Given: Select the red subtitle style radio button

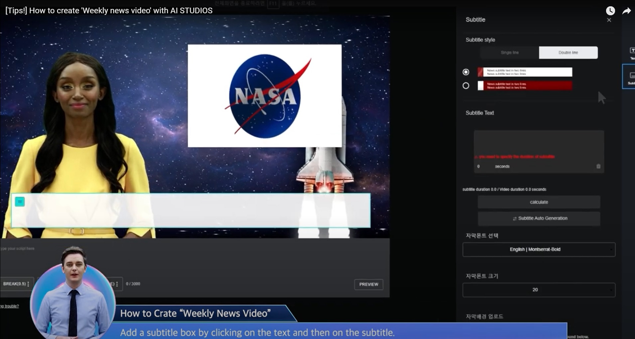Looking at the screenshot, I should coord(466,86).
